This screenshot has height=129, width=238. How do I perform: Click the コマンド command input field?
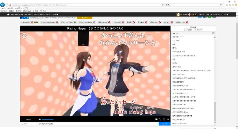(x=28, y=124)
